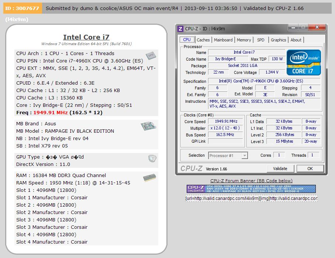Click the CPU chip icon beside CPU Arch
The height and width of the screenshot is (258, 335).
pos(151,56)
